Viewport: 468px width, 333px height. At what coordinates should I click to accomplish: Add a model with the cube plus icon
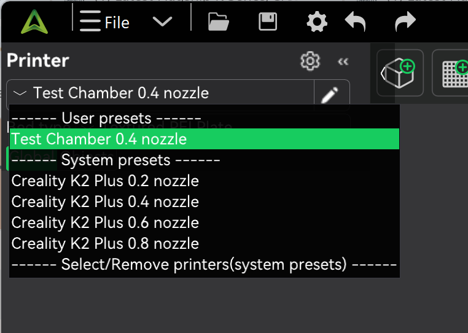click(x=400, y=73)
